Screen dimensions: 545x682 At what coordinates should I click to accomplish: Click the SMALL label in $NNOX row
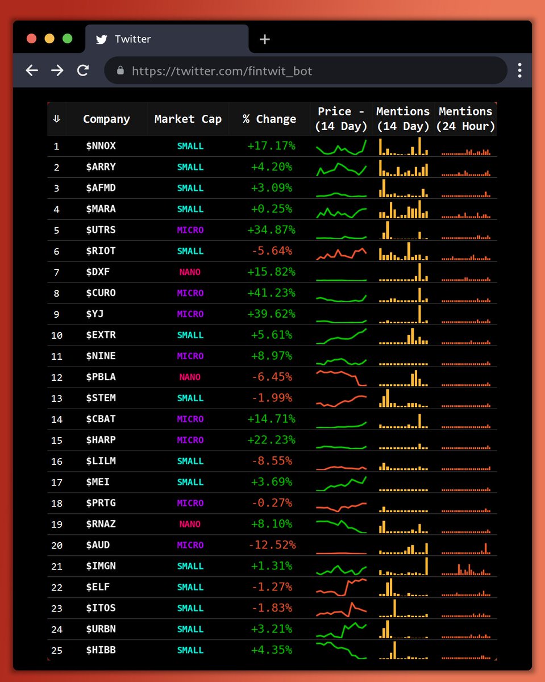click(x=190, y=146)
